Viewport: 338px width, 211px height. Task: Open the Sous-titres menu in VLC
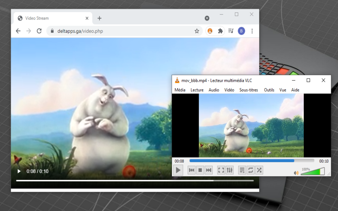(249, 90)
